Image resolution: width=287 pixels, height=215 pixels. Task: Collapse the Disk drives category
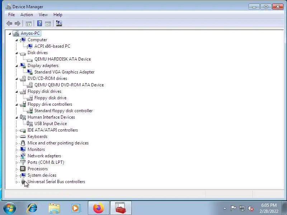(x=17, y=53)
